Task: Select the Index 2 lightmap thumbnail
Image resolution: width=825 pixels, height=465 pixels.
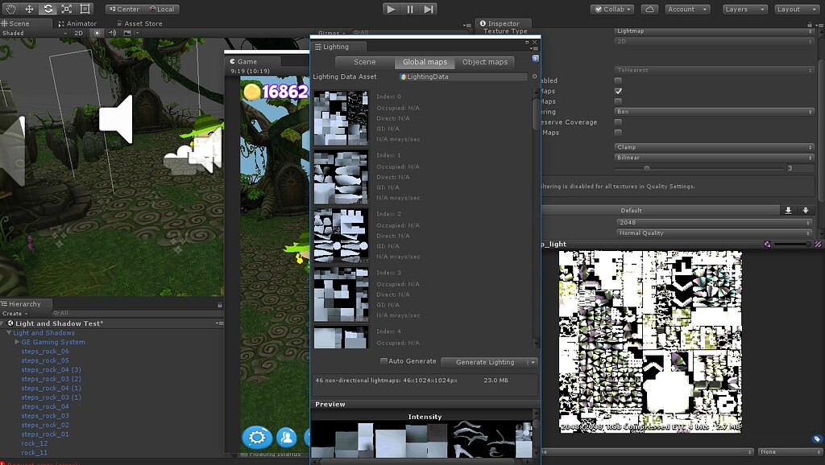Action: point(340,233)
